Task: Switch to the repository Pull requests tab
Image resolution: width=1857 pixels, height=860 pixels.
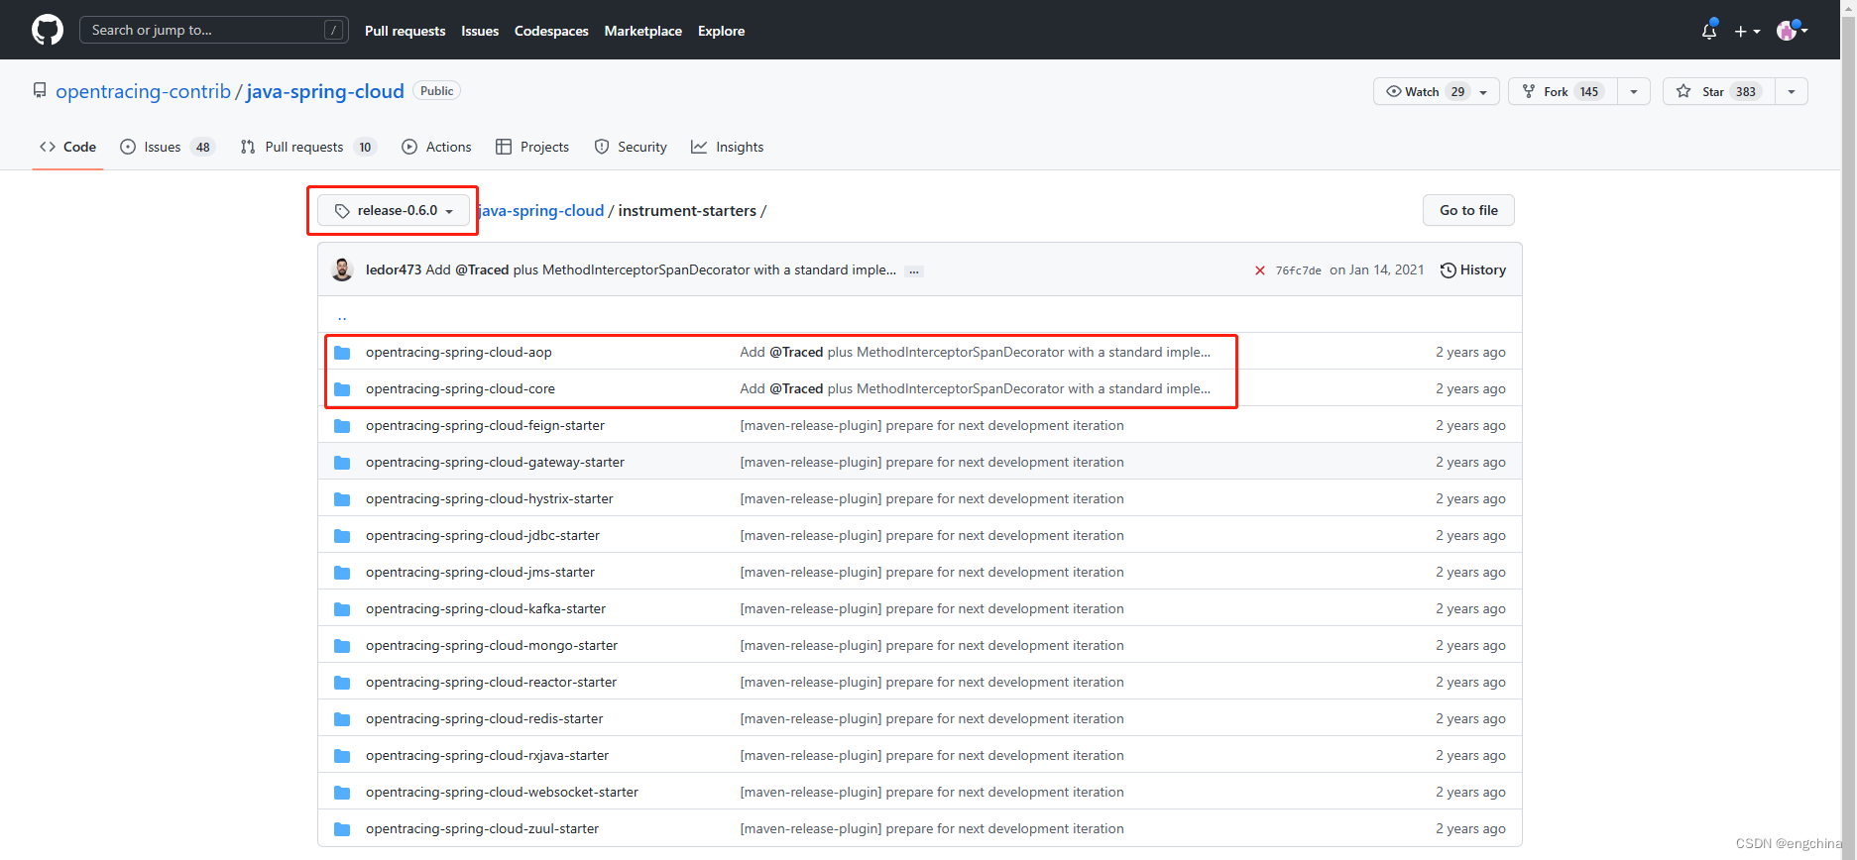Action: 308,147
